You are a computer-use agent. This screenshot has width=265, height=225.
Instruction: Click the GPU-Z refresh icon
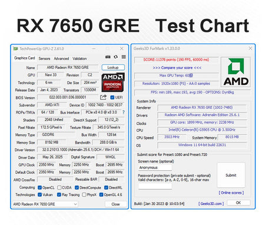click(116, 57)
